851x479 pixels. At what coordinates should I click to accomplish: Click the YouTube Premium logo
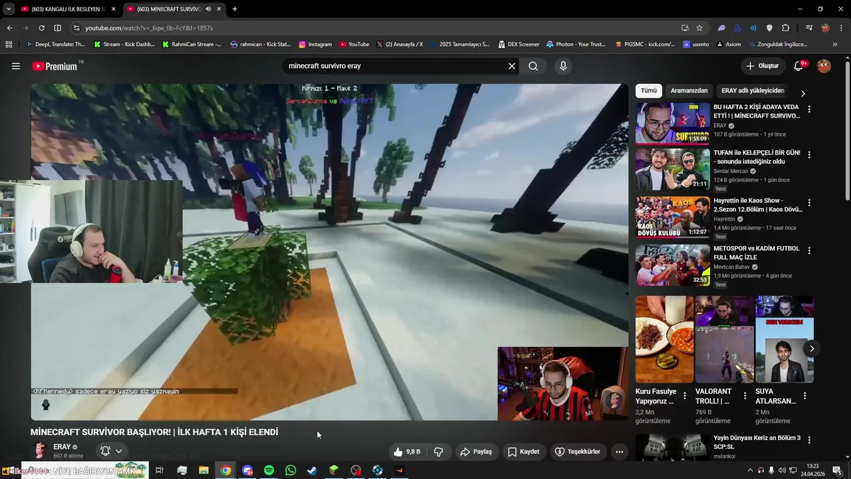pyautogui.click(x=55, y=66)
